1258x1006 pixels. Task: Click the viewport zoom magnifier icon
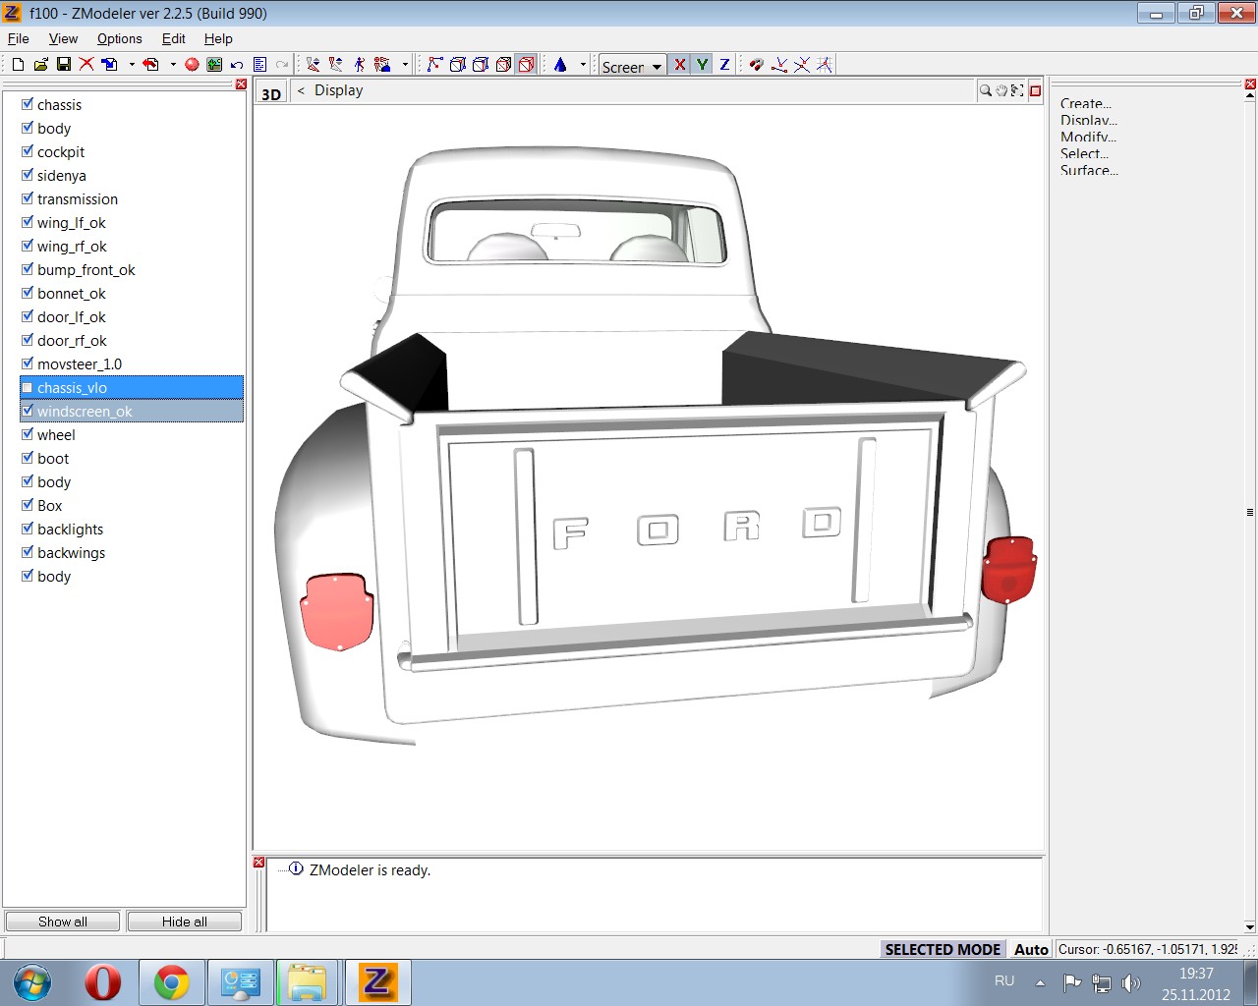(986, 90)
